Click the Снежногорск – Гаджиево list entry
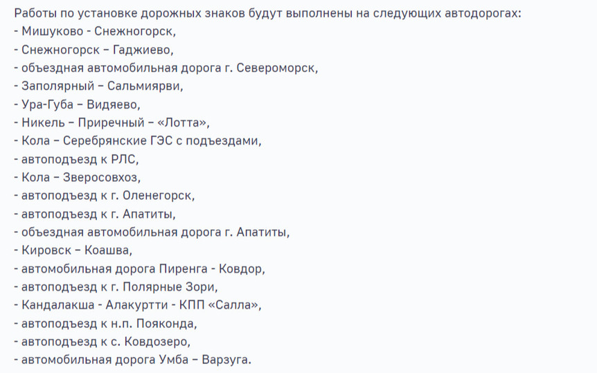This screenshot has height=373, width=597. [x=93, y=50]
